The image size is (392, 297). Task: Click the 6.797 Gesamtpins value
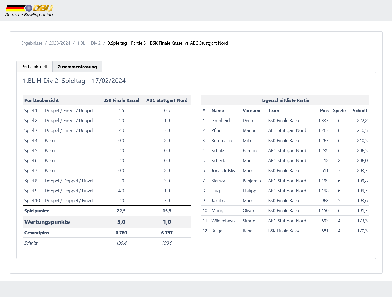pyautogui.click(x=167, y=233)
